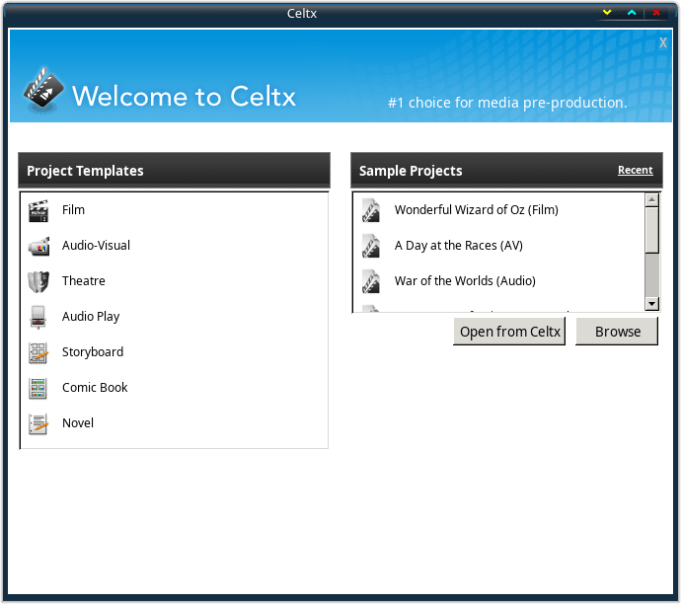The image size is (681, 604).
Task: Close the Celtx window with red X
Action: [656, 13]
